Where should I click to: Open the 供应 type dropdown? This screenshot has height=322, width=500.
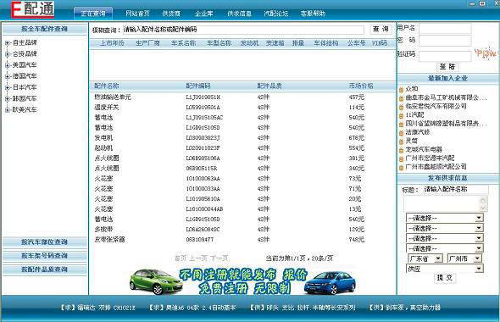pos(445,269)
